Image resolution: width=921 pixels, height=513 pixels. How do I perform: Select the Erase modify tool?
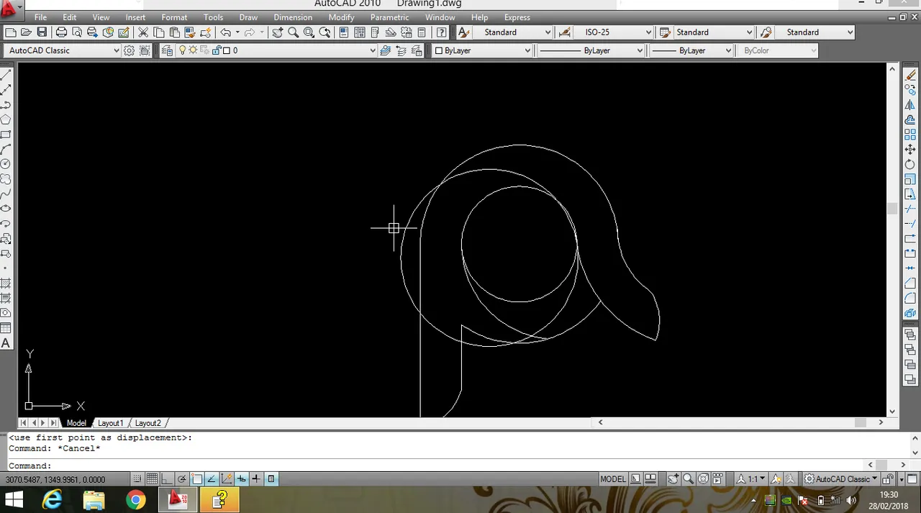(910, 76)
